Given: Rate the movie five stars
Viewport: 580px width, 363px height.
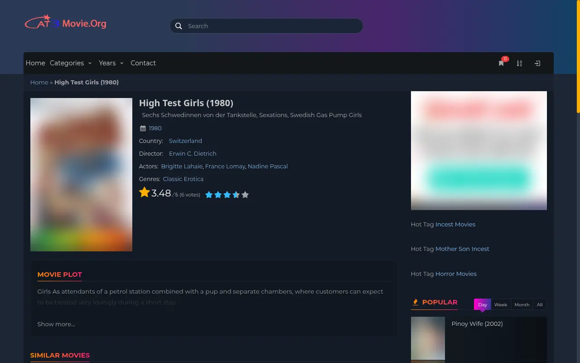Looking at the screenshot, I should (245, 195).
